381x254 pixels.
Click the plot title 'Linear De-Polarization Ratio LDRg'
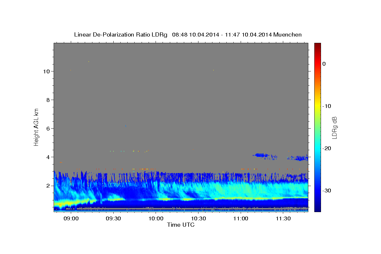coord(120,35)
